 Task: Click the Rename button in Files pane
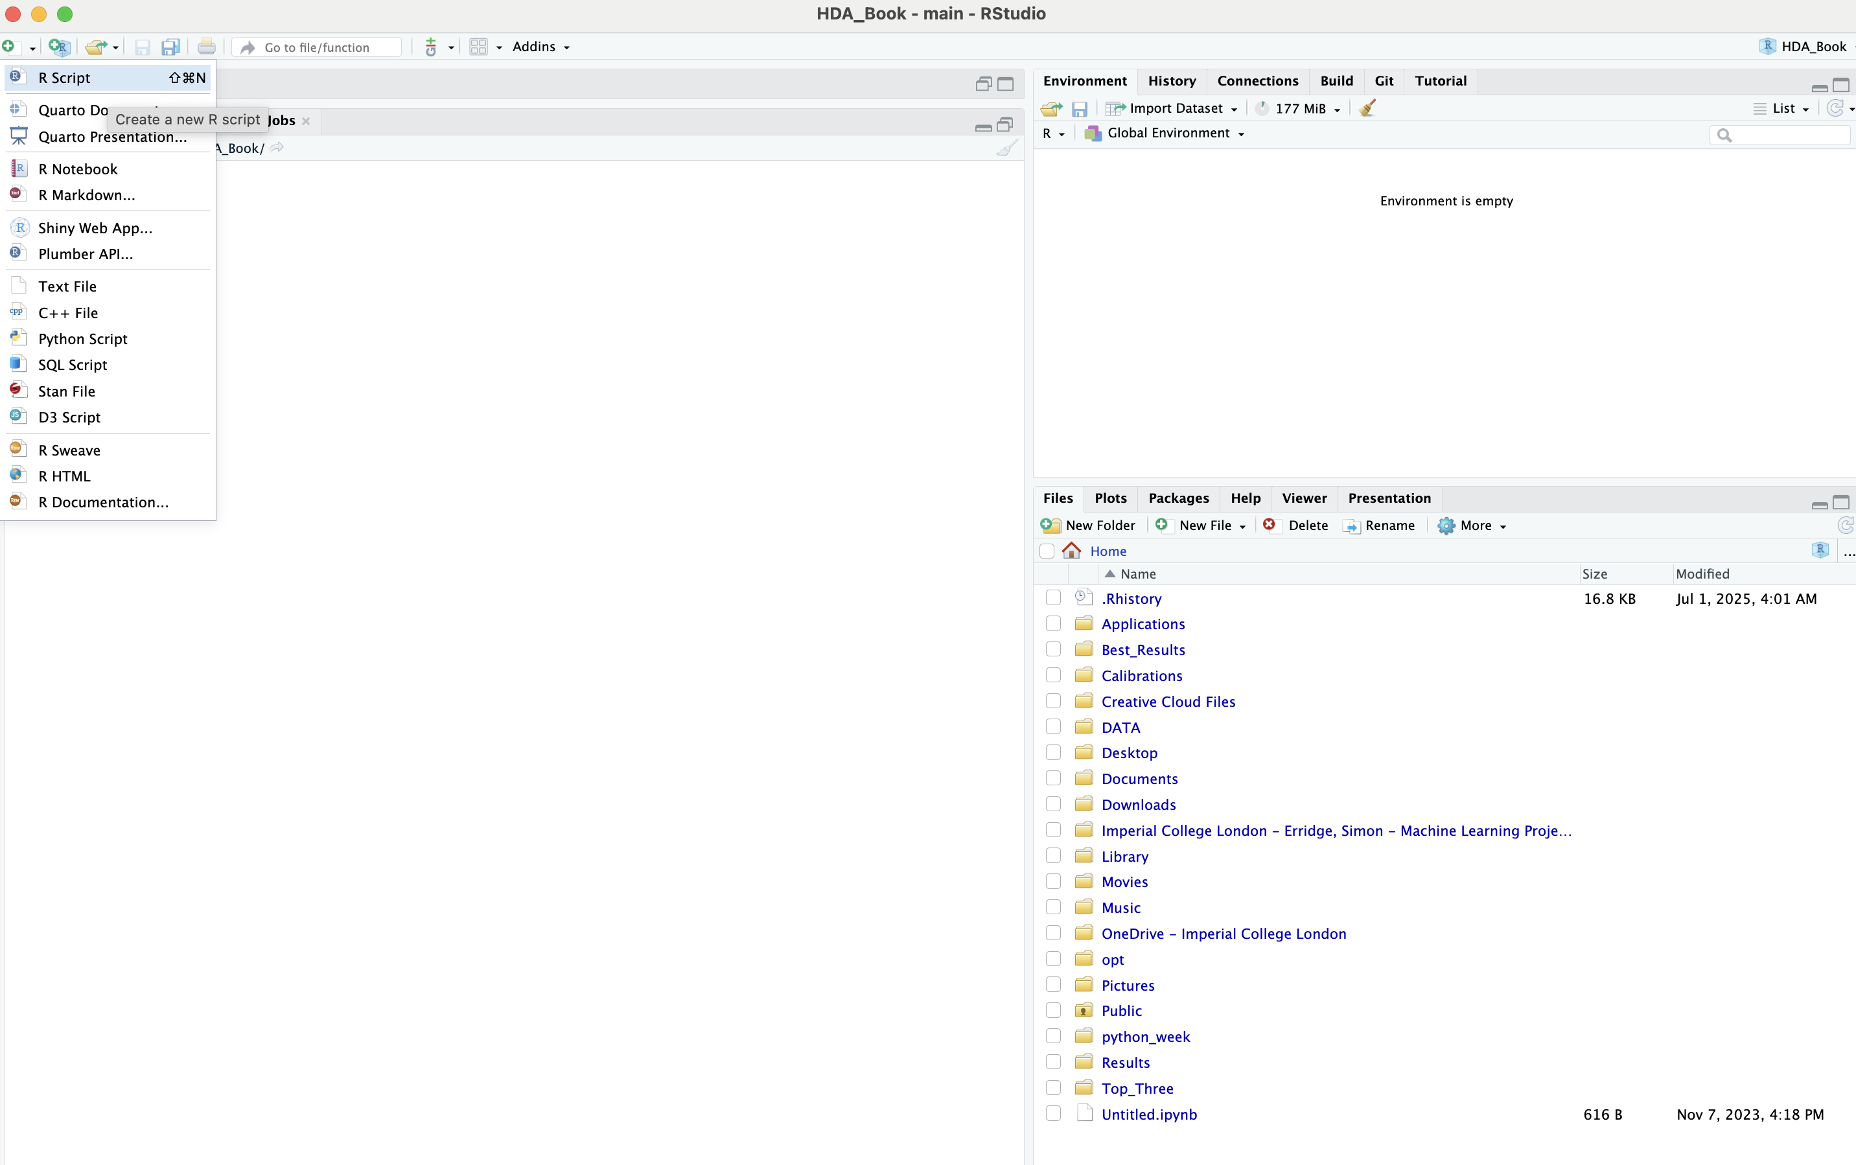click(x=1378, y=525)
